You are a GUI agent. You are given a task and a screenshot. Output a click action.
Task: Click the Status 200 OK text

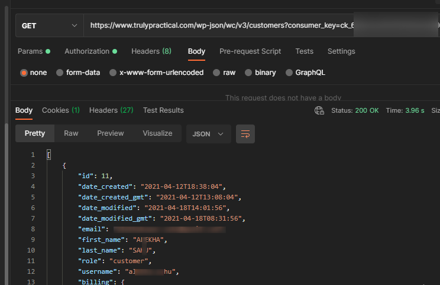[355, 110]
